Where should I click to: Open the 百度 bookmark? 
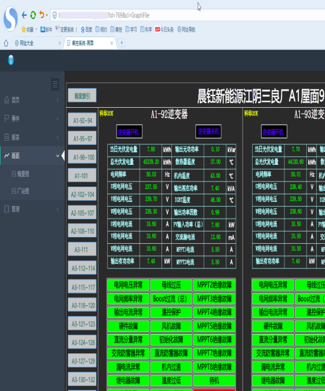[87, 29]
